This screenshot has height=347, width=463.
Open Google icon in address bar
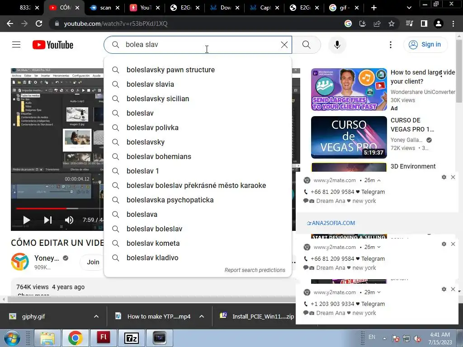point(348,23)
